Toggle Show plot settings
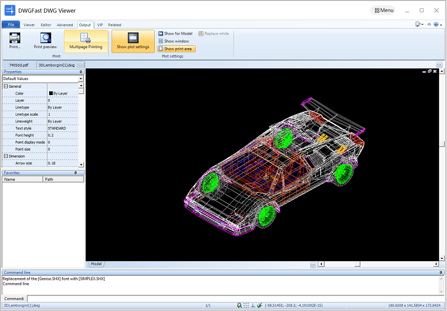 [x=133, y=41]
